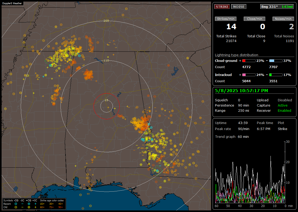Viewport: 298px width, 212px height.
Task: Click the Recent +CG symbol in the legend
Action: (x=29, y=204)
